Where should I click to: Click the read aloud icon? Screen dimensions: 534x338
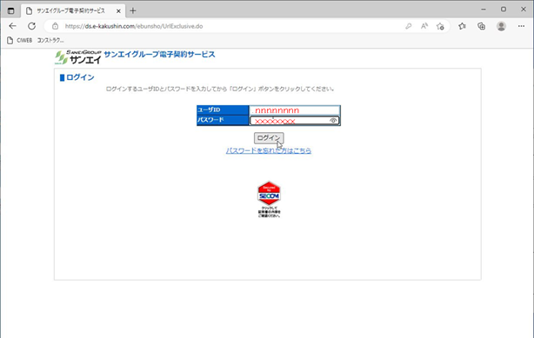click(x=424, y=26)
